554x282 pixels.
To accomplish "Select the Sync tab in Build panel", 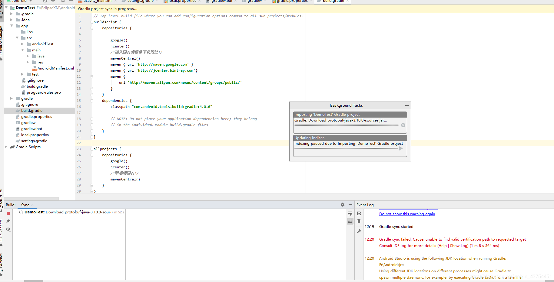I will (x=25, y=205).
